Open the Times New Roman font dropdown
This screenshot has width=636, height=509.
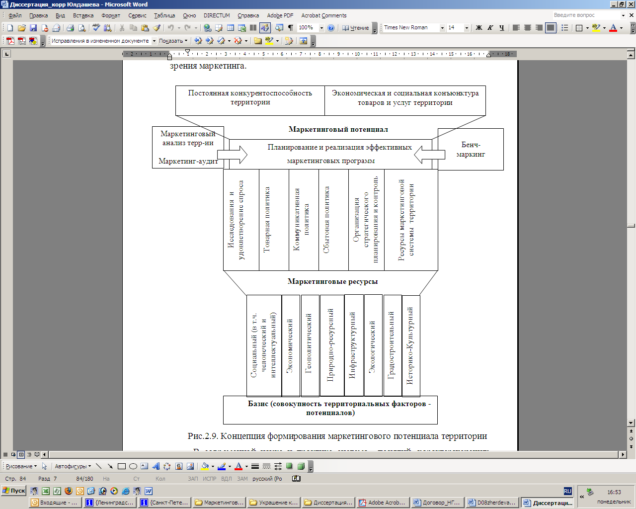point(442,28)
